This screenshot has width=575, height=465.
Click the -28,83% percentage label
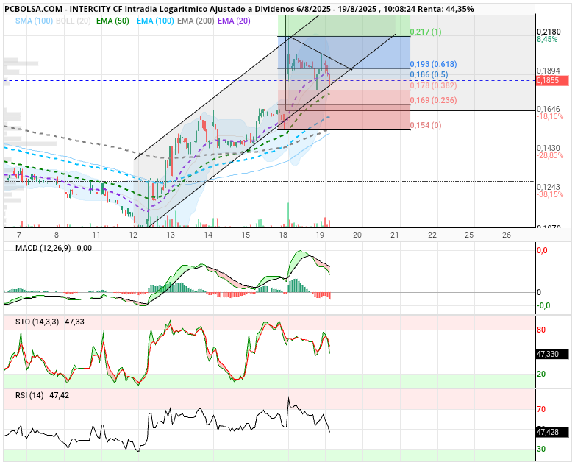[x=550, y=155]
